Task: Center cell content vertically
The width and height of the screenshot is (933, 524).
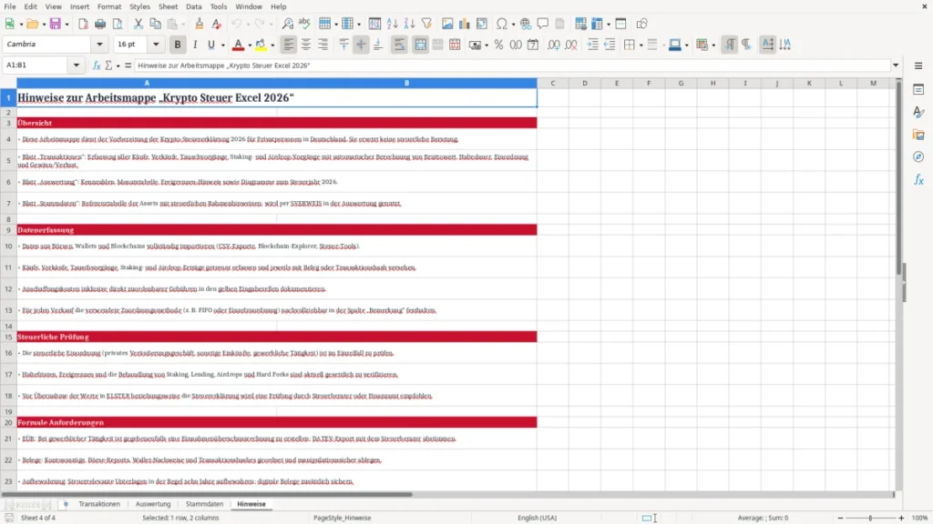Action: point(361,45)
